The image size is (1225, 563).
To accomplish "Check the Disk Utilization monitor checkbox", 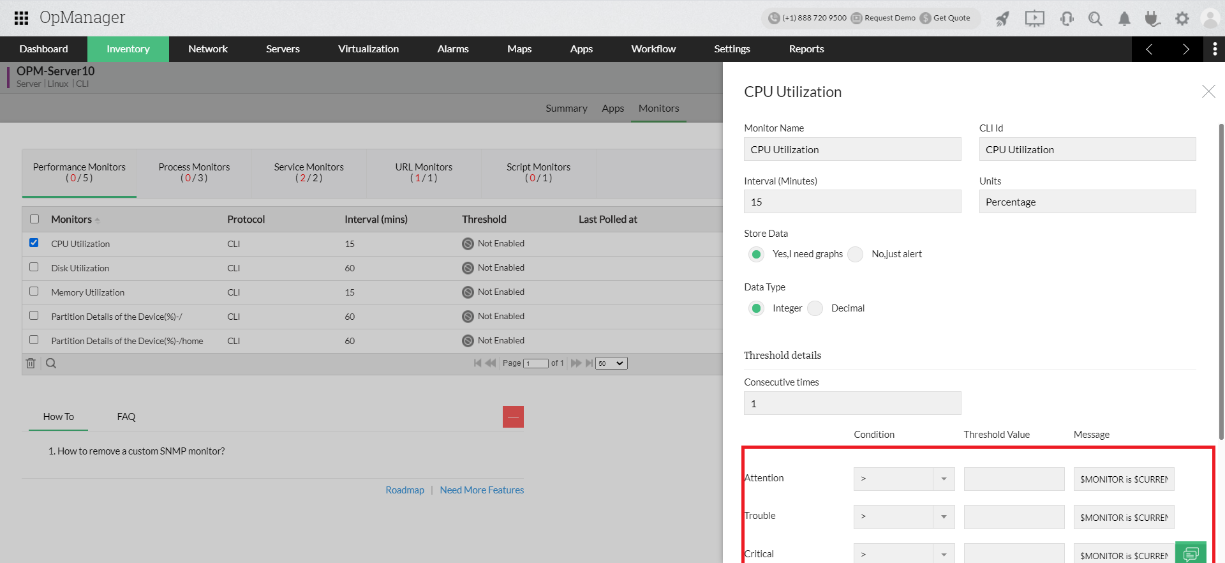I will pyautogui.click(x=34, y=267).
